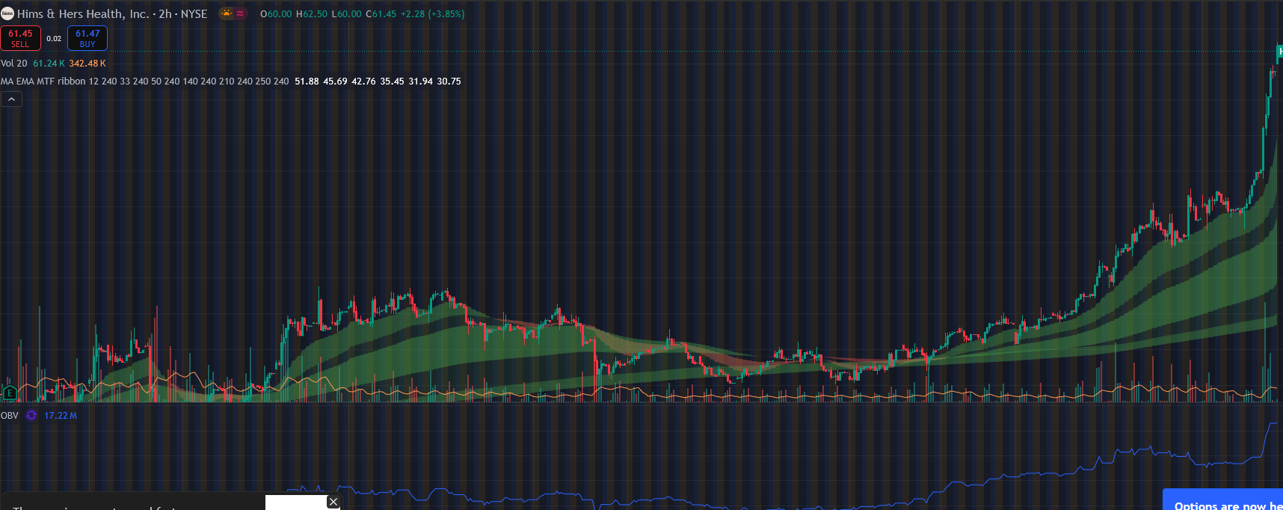1283x510 pixels.
Task: Click the pink data-status wave icon
Action: click(x=240, y=13)
